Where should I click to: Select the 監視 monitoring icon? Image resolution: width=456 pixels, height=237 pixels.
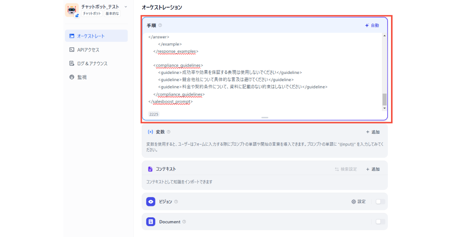tap(72, 77)
